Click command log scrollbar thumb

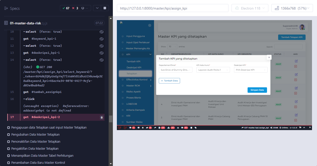click(111, 119)
